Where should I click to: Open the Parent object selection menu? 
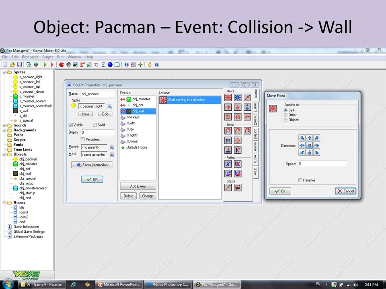tap(112, 147)
